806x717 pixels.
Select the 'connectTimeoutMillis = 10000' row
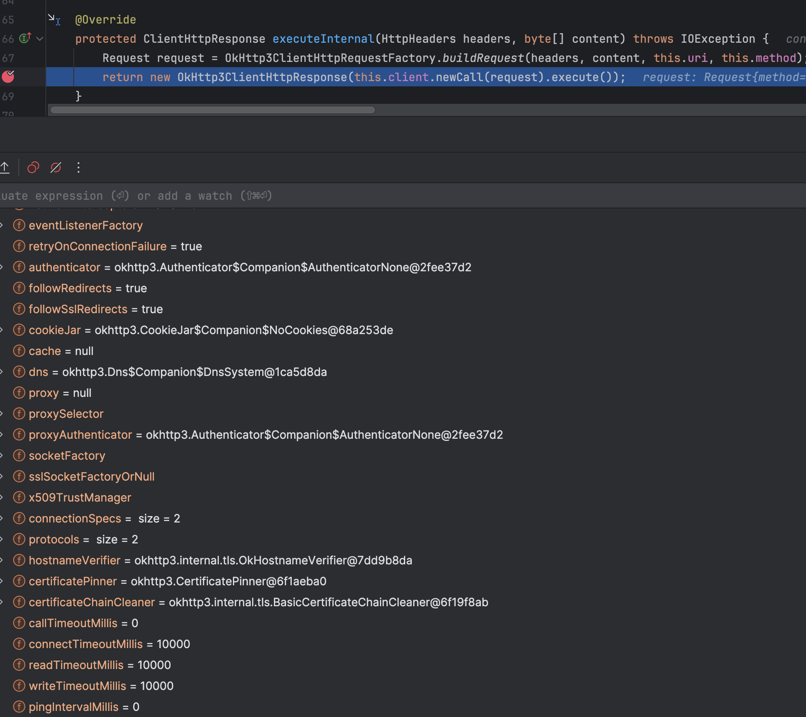(x=403, y=644)
